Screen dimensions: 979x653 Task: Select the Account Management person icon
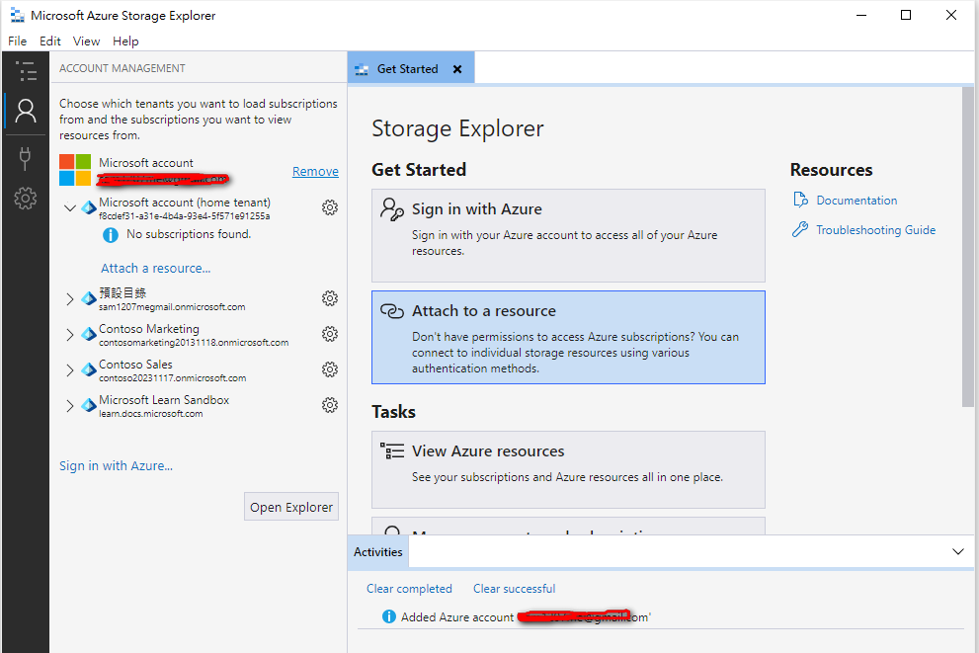coord(26,111)
